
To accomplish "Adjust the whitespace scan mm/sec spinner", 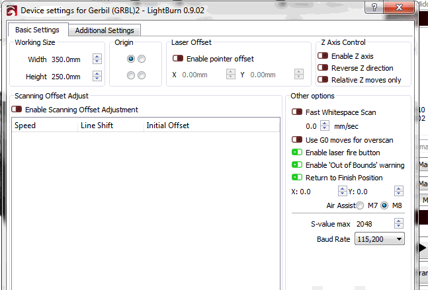I will pyautogui.click(x=325, y=126).
